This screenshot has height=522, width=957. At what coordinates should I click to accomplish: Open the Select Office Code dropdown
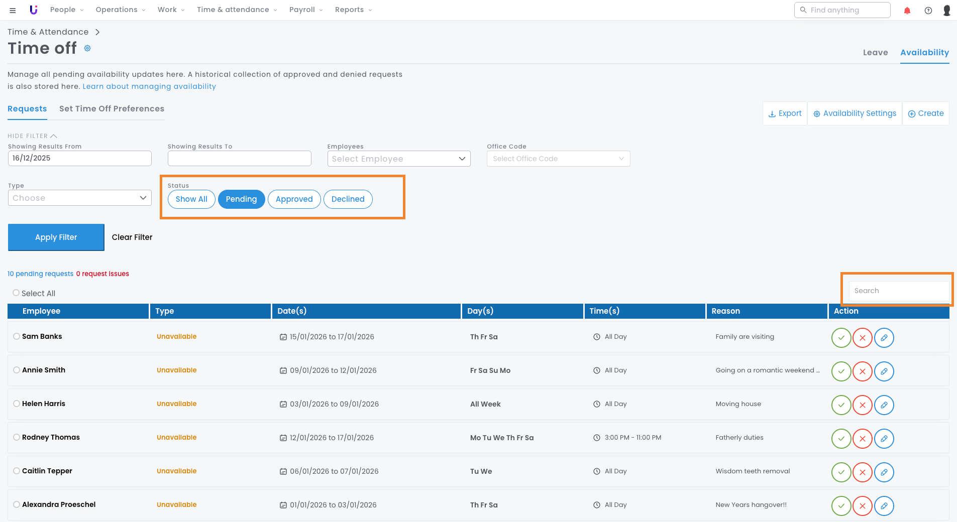coord(558,159)
